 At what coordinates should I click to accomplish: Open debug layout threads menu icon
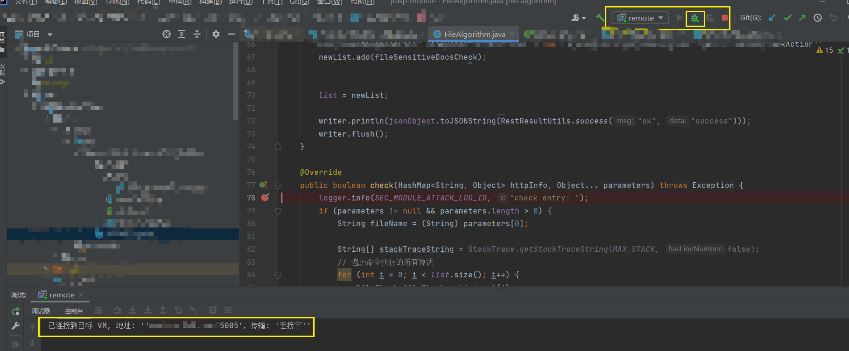click(x=98, y=310)
